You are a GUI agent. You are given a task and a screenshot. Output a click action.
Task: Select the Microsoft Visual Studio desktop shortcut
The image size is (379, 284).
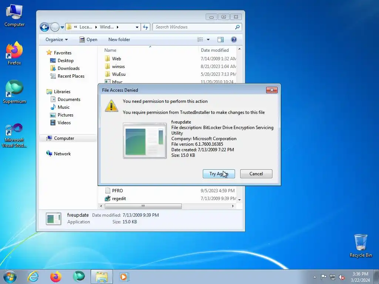pos(14,135)
